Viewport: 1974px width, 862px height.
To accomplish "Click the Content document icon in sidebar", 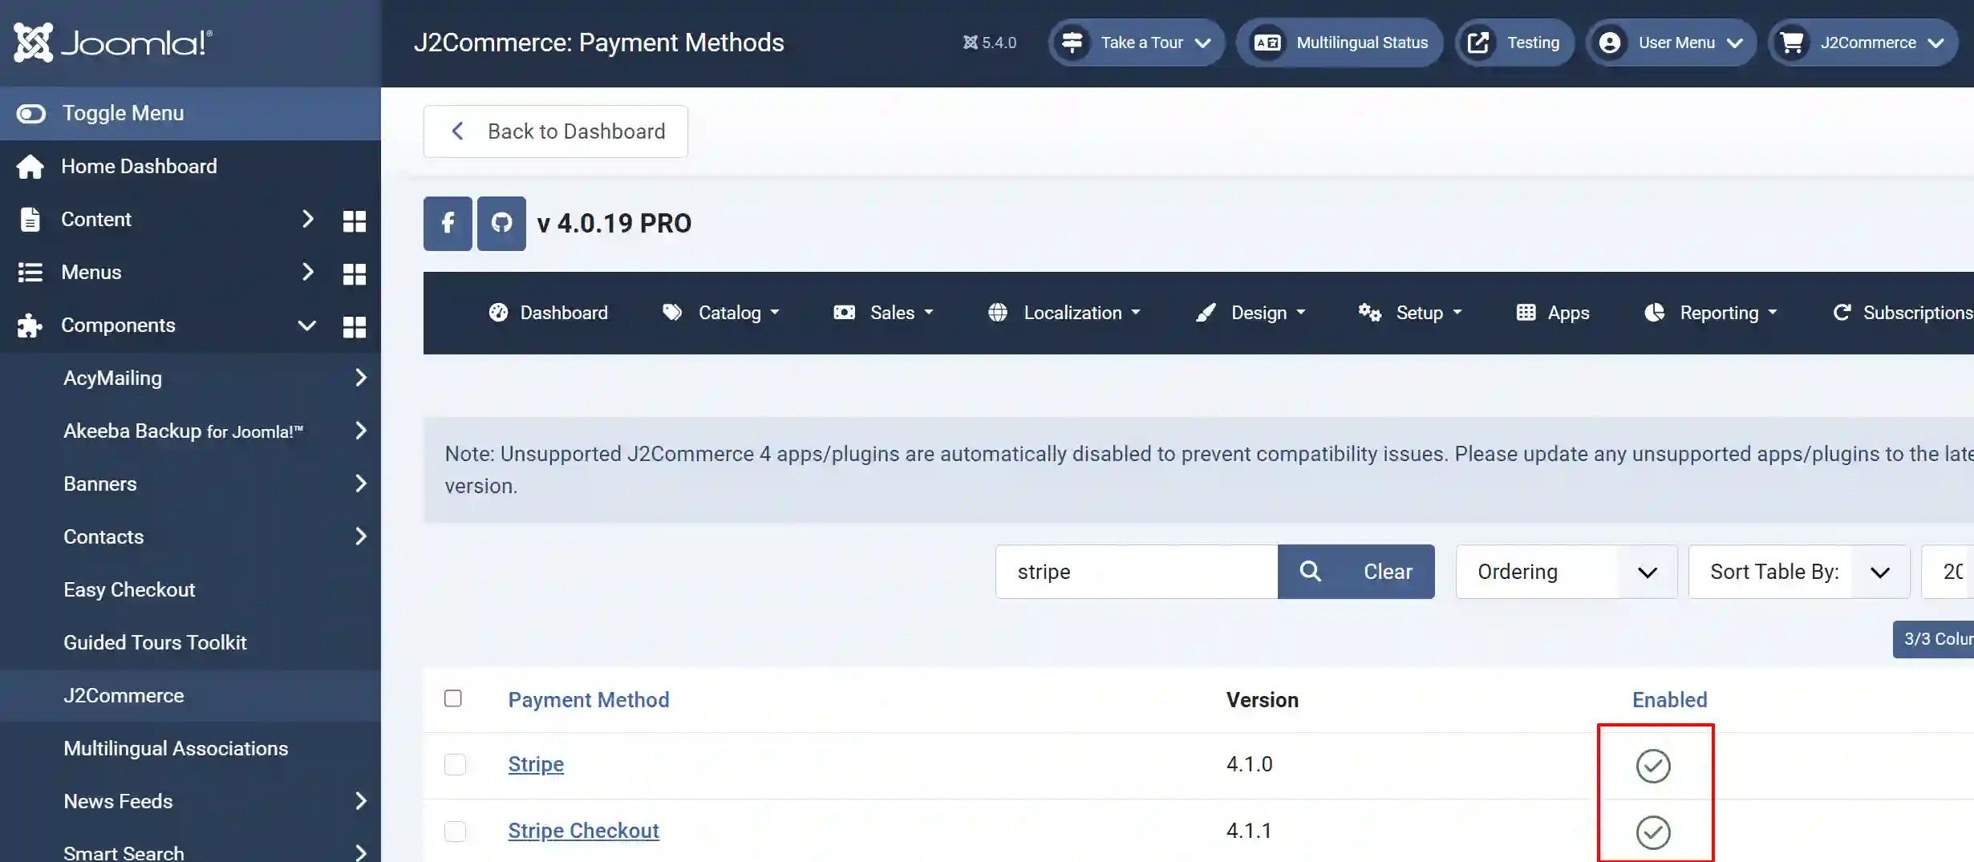I will click(x=30, y=220).
